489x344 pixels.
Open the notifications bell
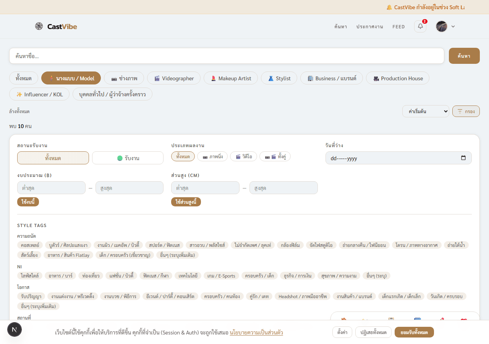click(x=420, y=26)
